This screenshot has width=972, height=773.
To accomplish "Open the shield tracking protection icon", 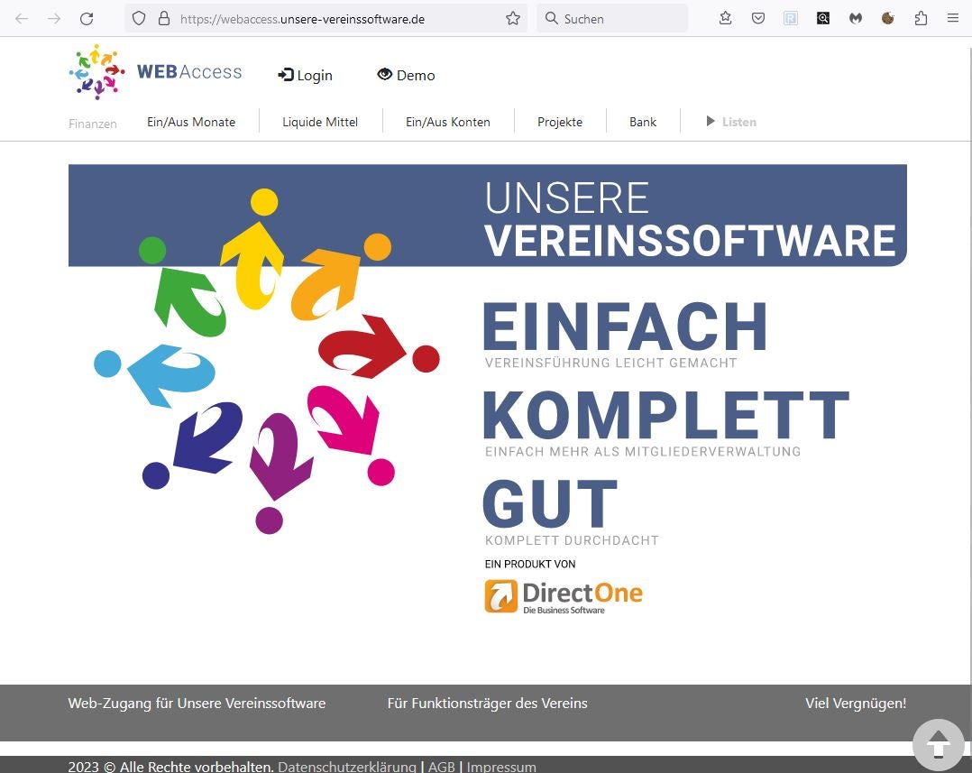I will click(x=139, y=19).
